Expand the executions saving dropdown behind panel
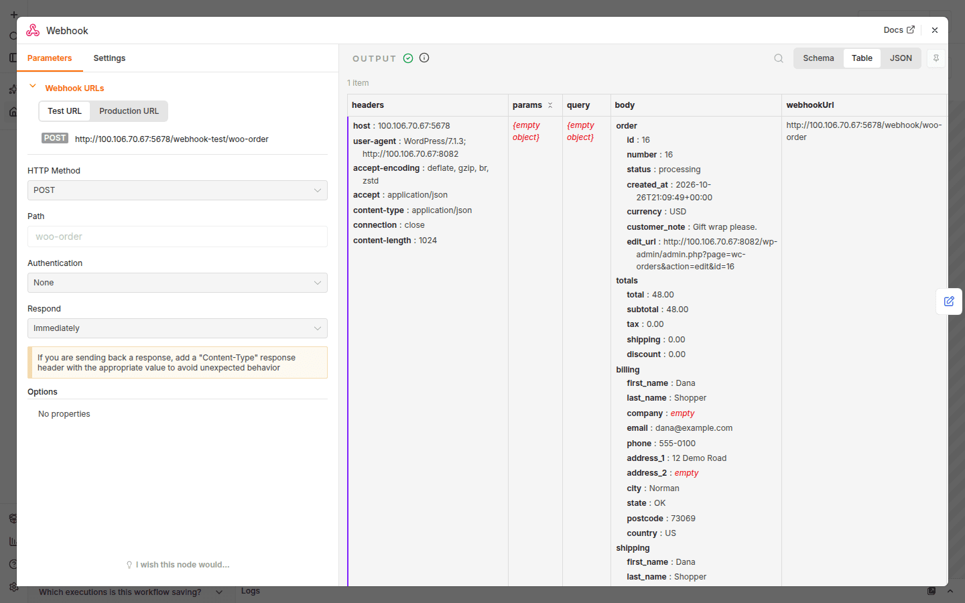This screenshot has width=965, height=603. [219, 592]
